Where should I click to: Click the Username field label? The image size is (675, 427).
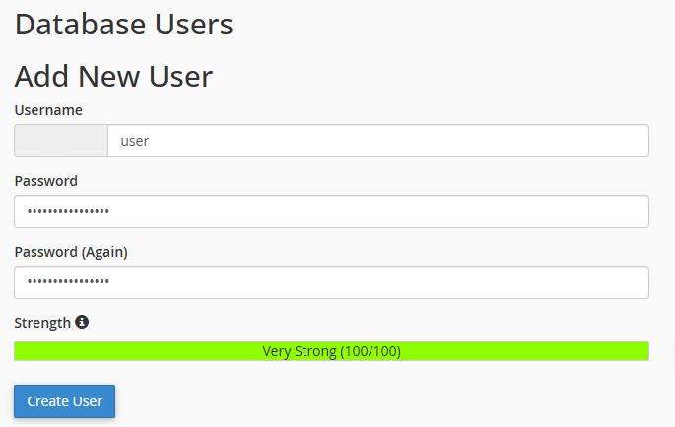48,110
